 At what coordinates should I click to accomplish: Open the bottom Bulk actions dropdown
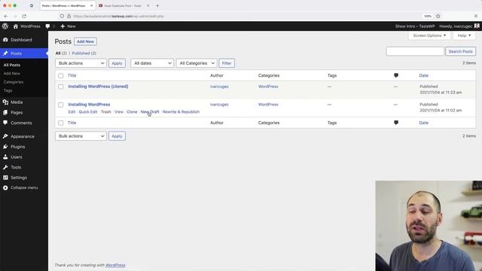click(81, 135)
